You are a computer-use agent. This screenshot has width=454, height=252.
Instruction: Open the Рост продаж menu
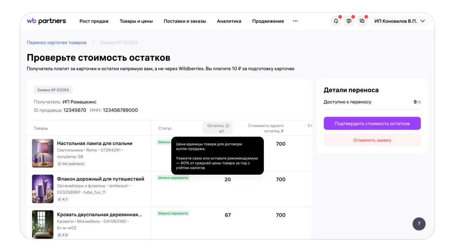point(94,21)
